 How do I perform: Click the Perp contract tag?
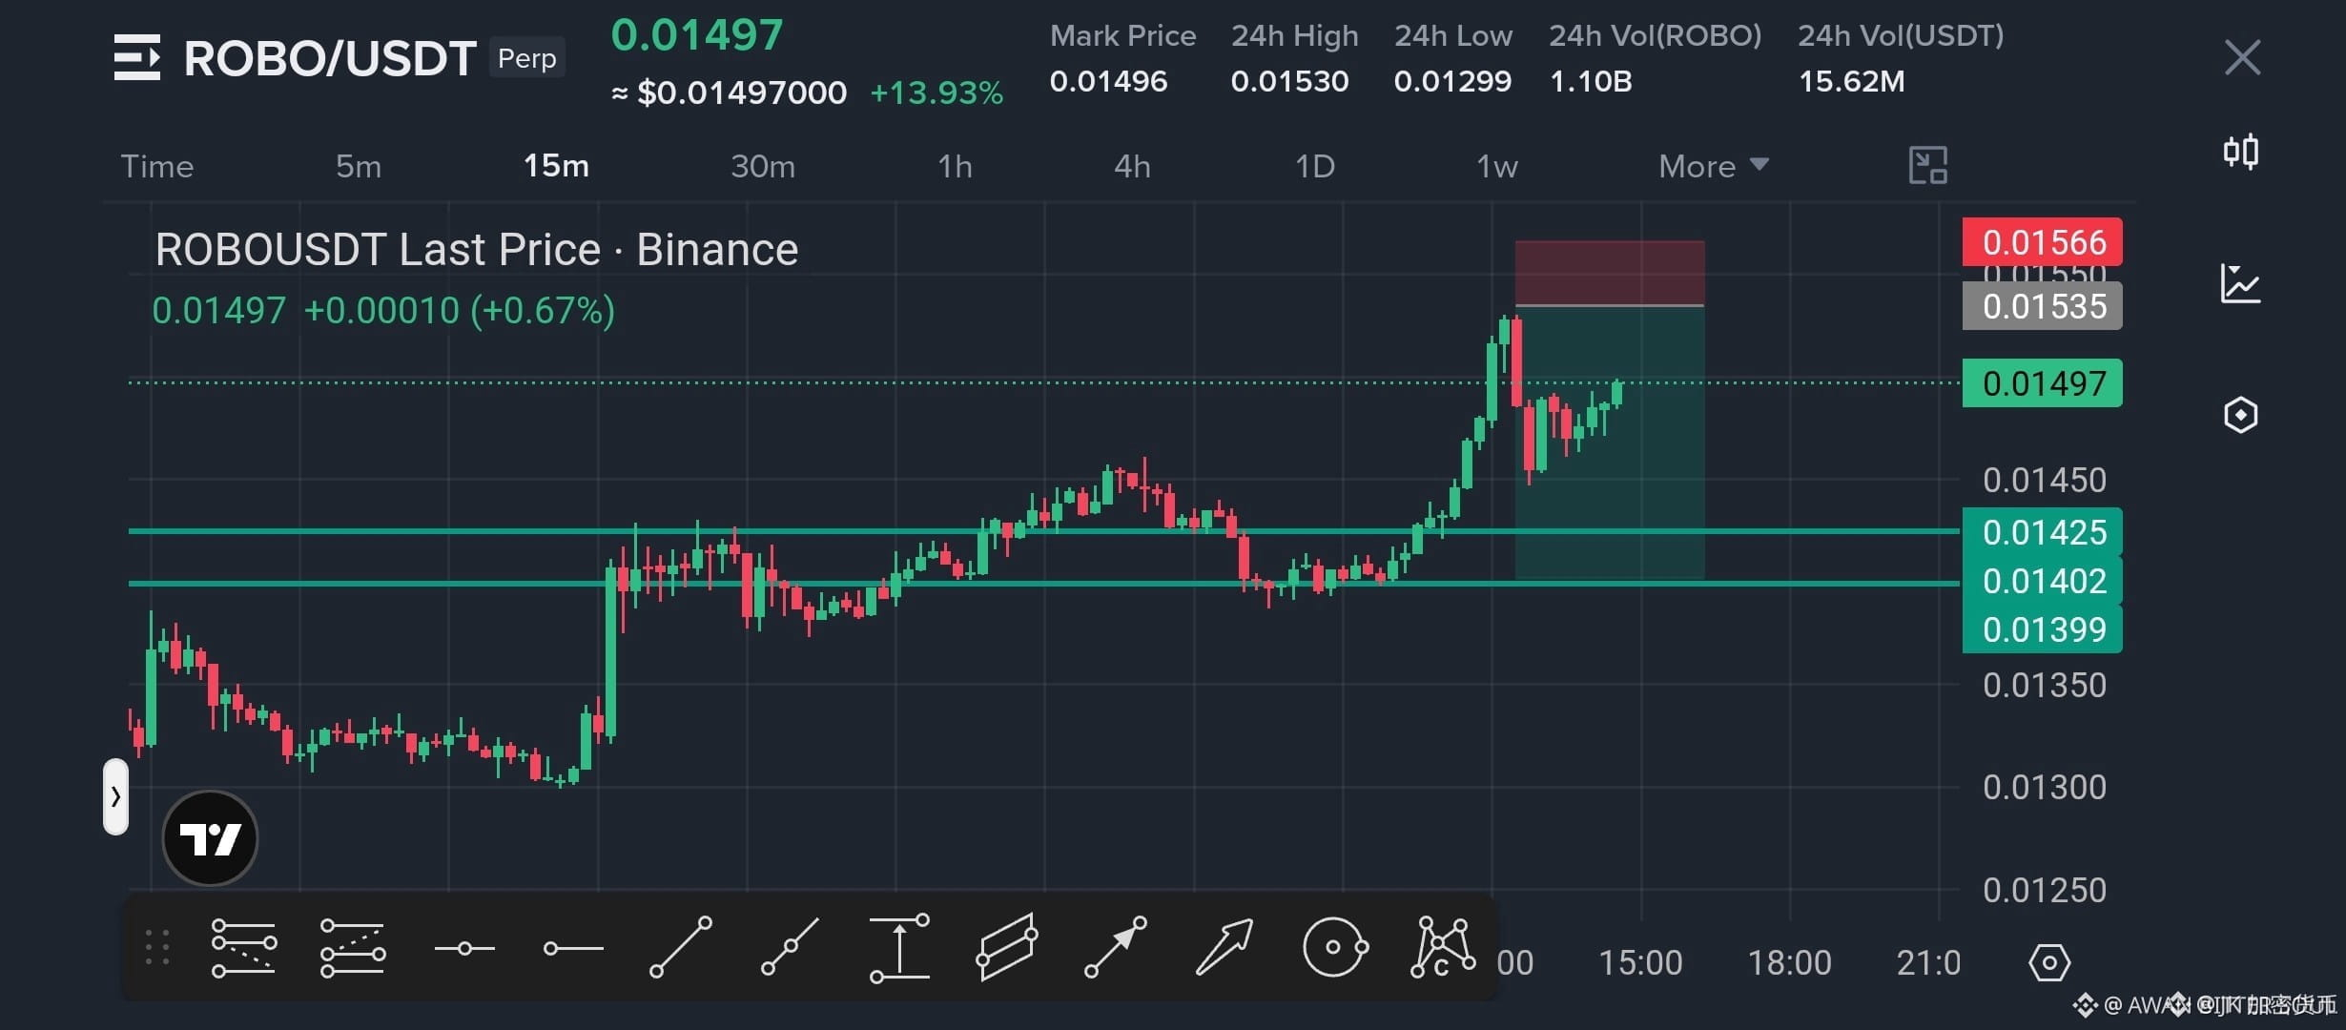(527, 57)
